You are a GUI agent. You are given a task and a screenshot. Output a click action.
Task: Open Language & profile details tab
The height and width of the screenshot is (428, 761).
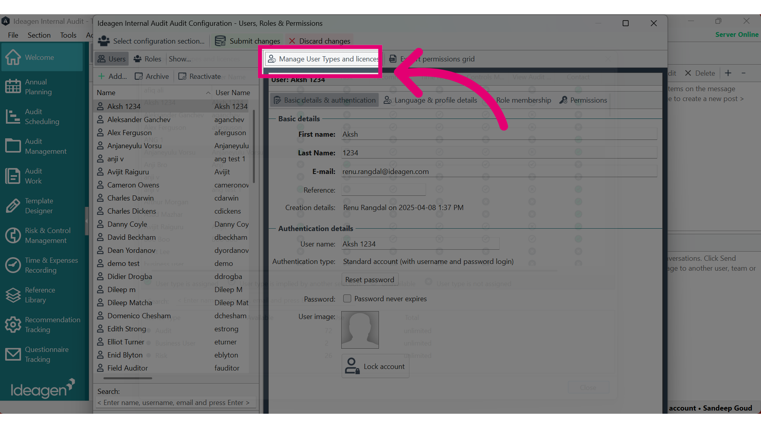(x=430, y=100)
